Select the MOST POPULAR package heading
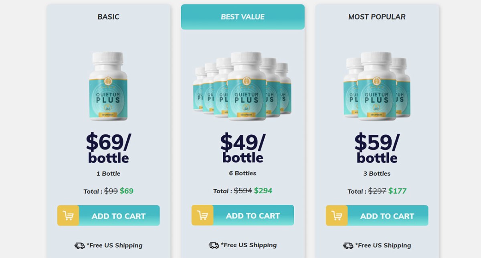 [377, 17]
